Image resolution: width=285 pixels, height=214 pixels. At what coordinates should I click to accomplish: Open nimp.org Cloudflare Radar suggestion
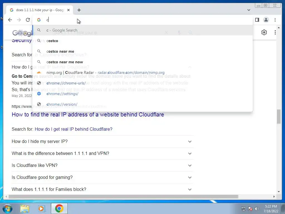point(142,72)
